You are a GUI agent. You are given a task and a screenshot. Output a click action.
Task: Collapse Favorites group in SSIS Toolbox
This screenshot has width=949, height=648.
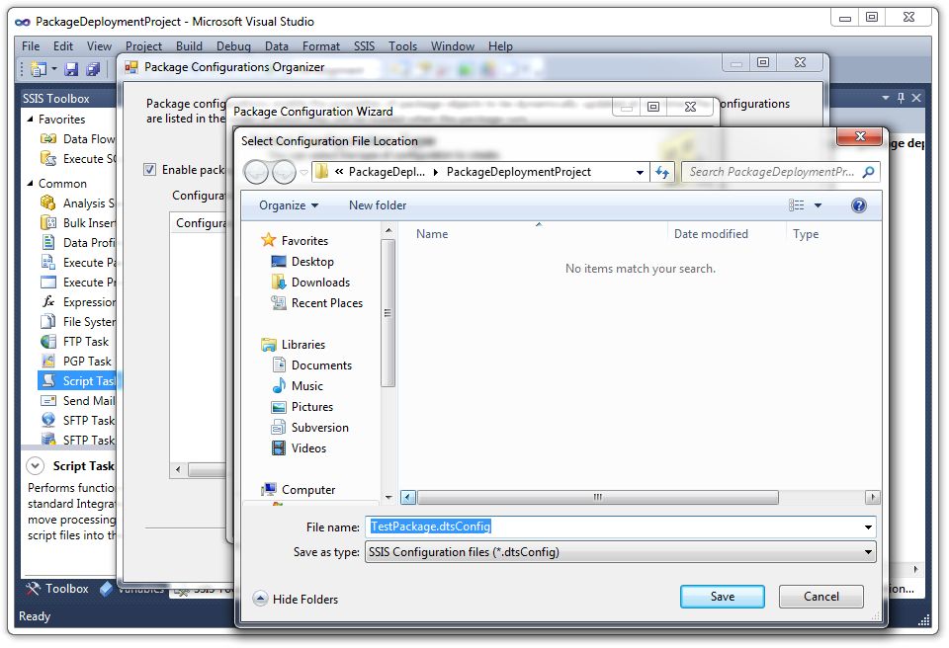click(x=31, y=119)
